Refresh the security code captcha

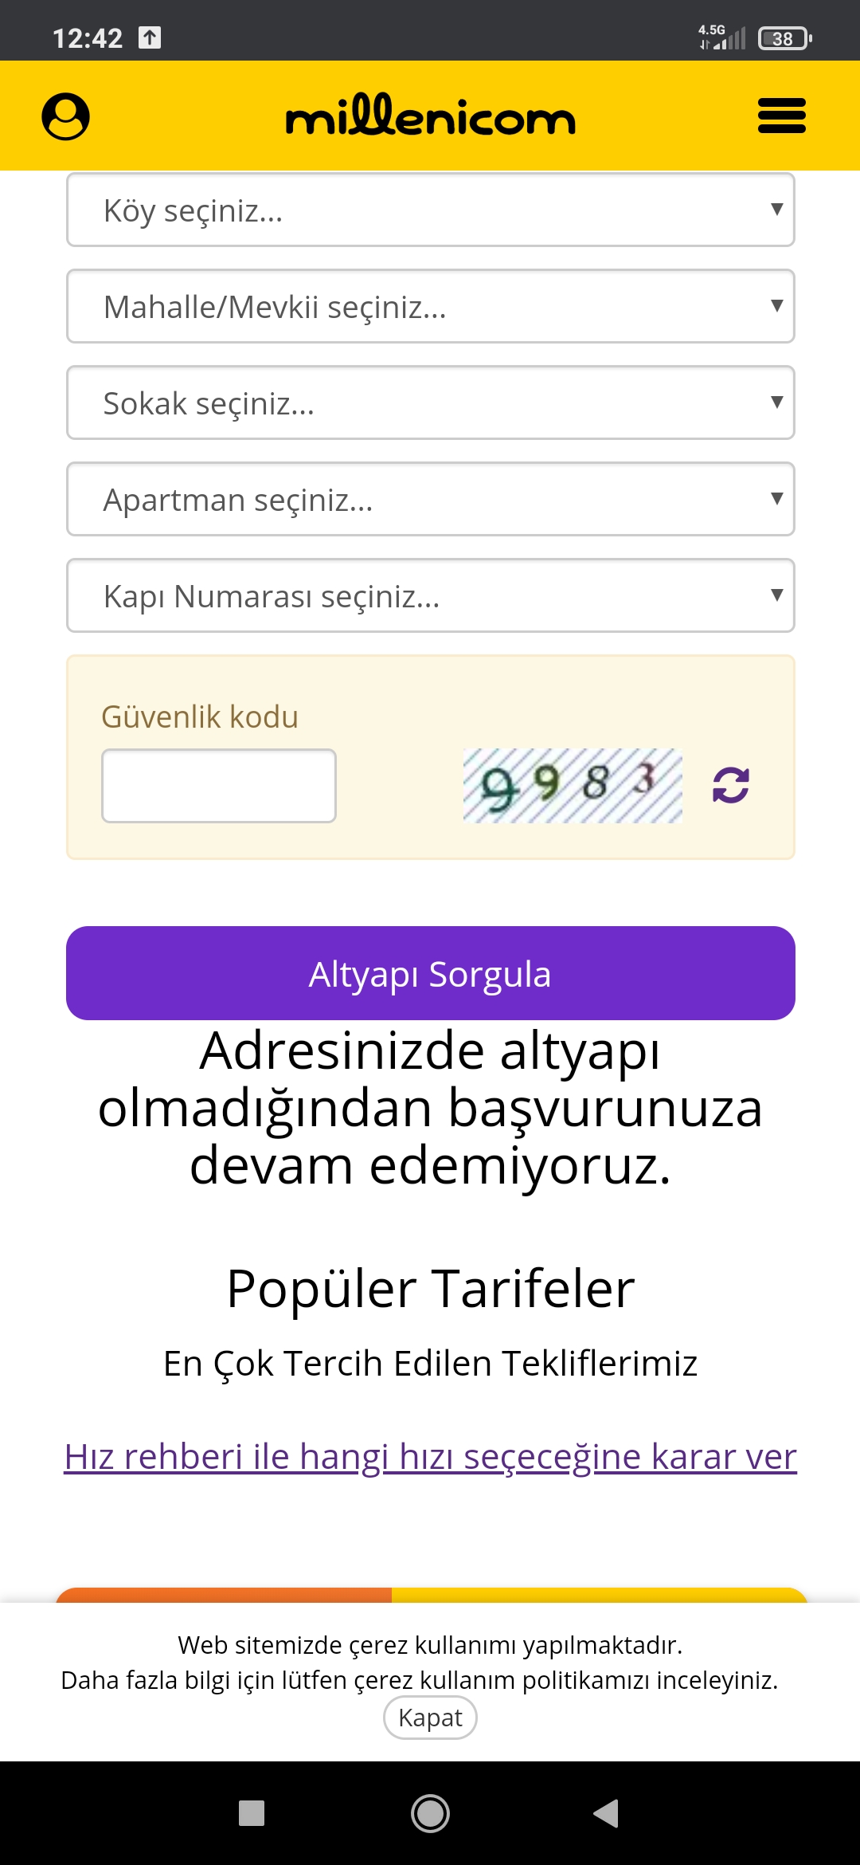coord(730,785)
